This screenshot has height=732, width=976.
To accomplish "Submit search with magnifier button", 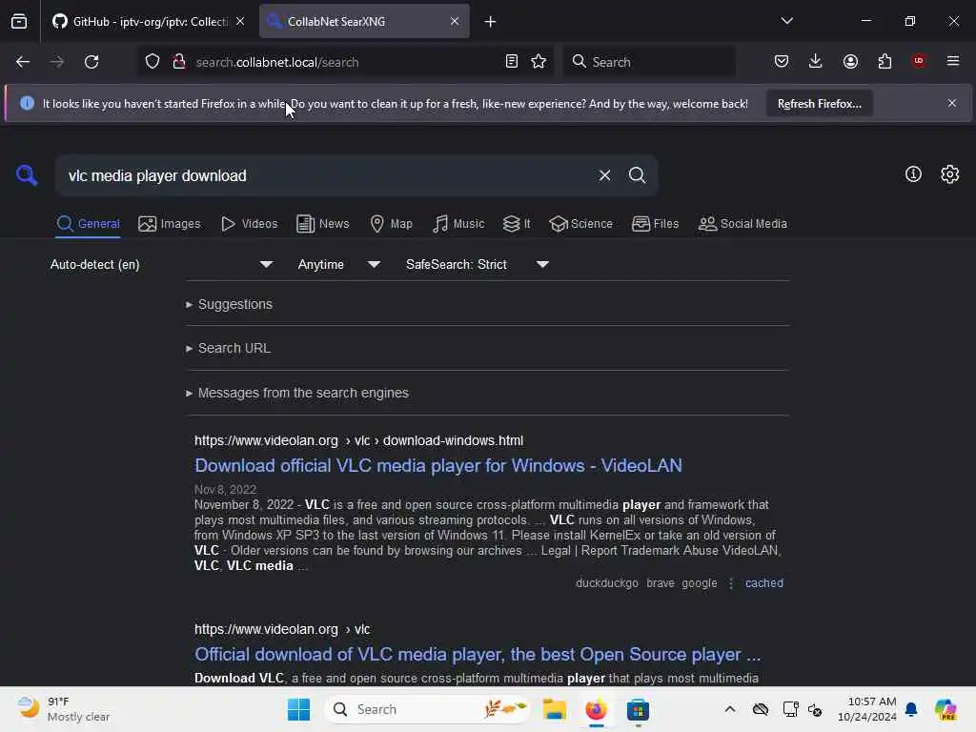I will click(x=637, y=175).
